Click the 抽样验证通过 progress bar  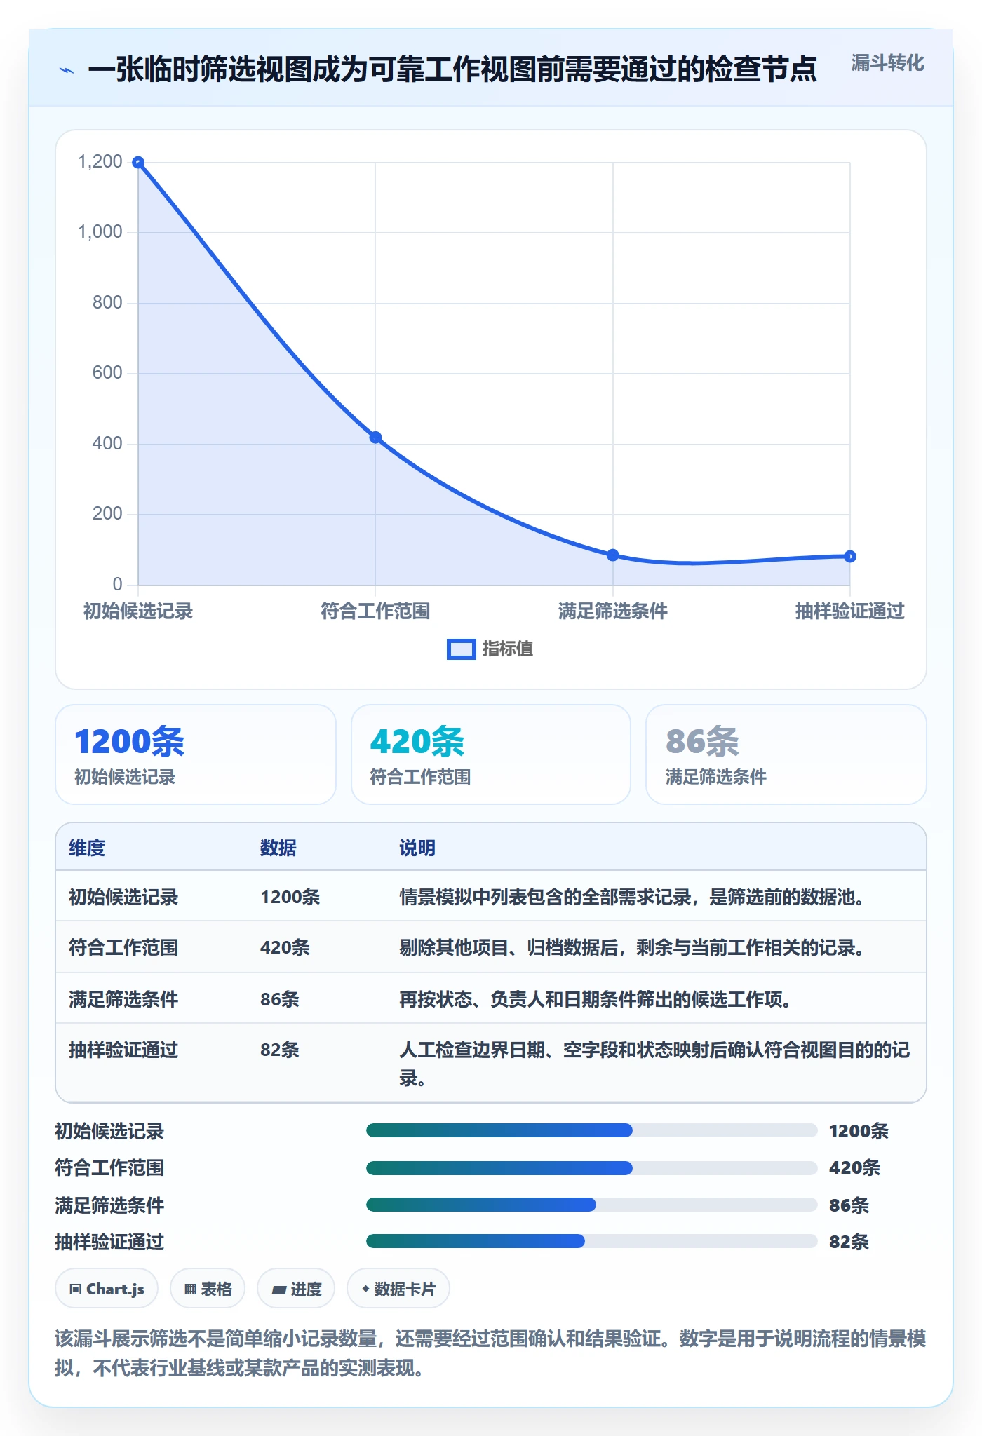click(591, 1241)
